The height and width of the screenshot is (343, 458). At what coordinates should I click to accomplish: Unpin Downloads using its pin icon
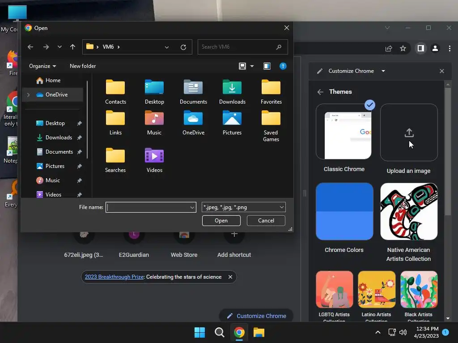coord(80,138)
